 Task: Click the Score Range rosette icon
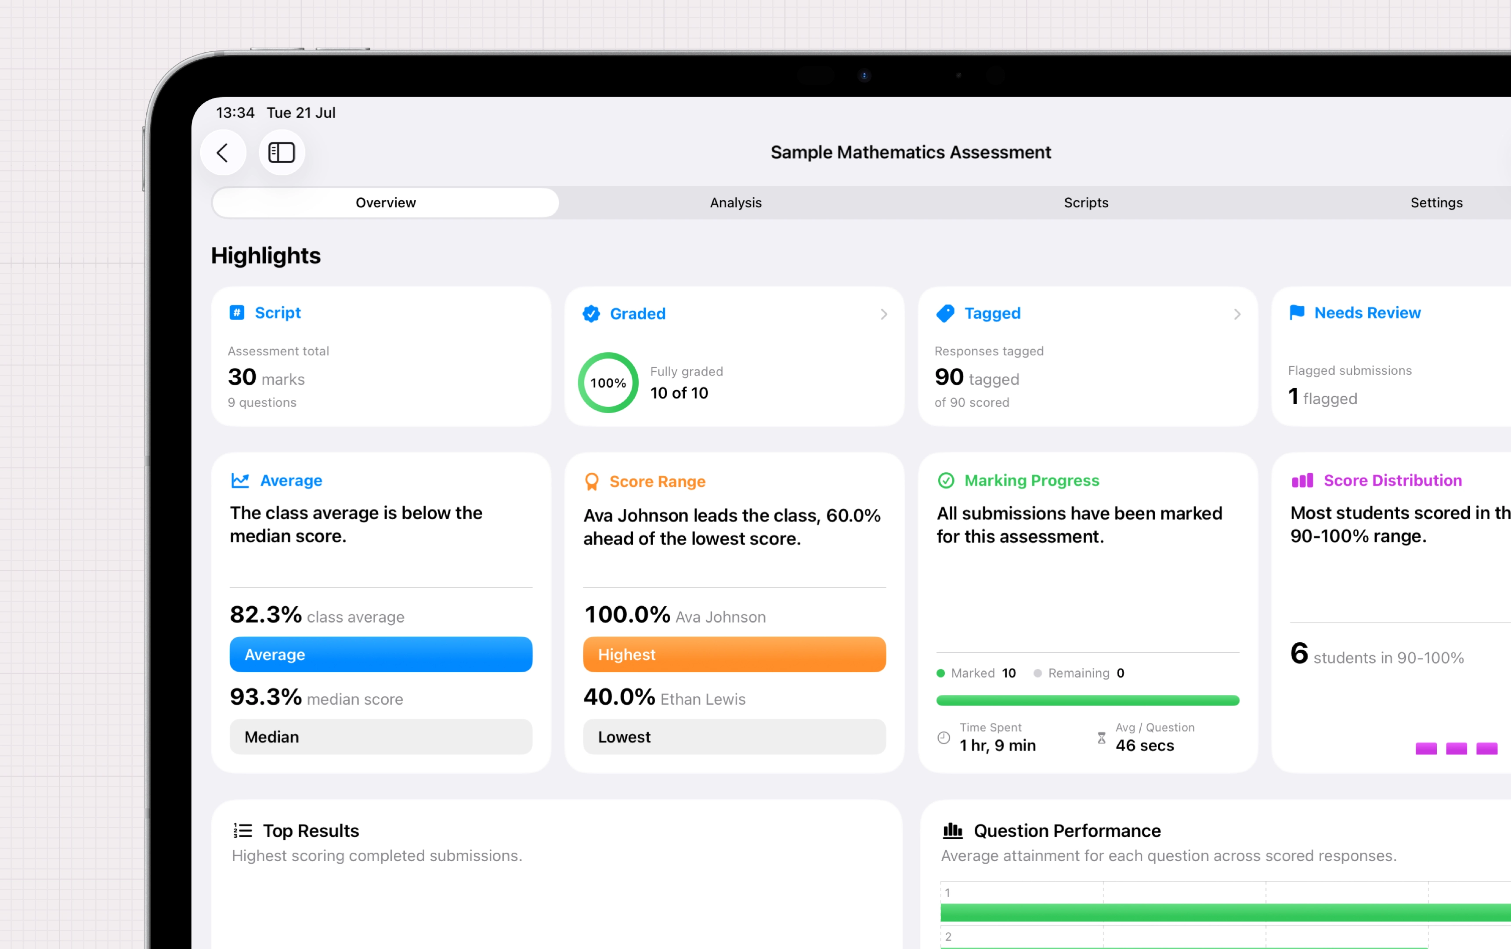pyautogui.click(x=592, y=482)
